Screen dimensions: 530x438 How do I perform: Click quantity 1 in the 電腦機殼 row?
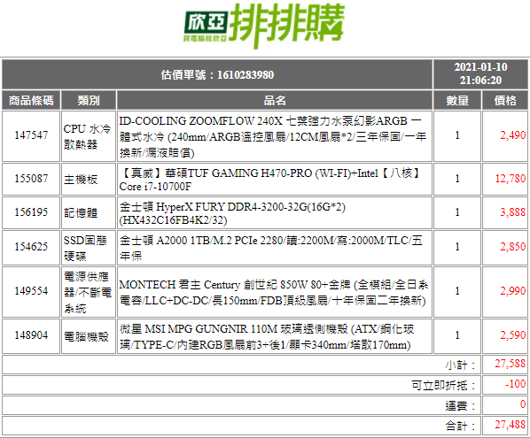[457, 335]
